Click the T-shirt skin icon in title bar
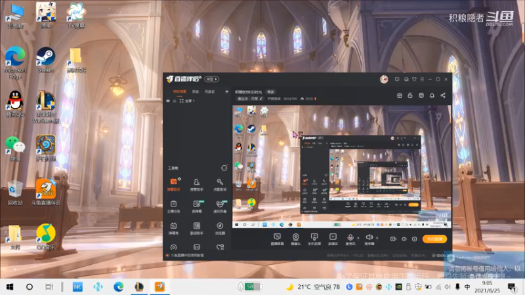The image size is (525, 295). (x=414, y=79)
